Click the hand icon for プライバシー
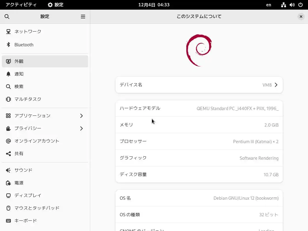Screen dimensions: 308x231 click(8, 128)
